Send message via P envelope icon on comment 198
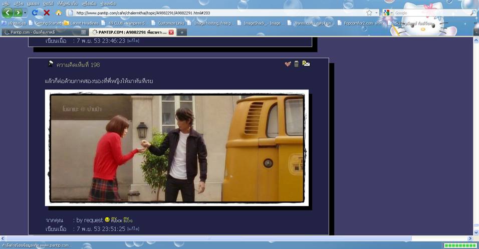This screenshot has height=249, width=479. coord(306,63)
